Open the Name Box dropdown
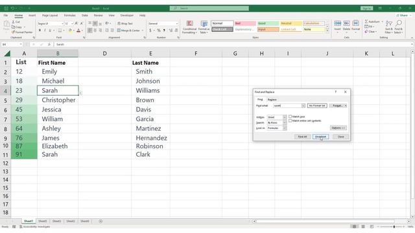This screenshot has height=233, width=415. (x=21, y=45)
